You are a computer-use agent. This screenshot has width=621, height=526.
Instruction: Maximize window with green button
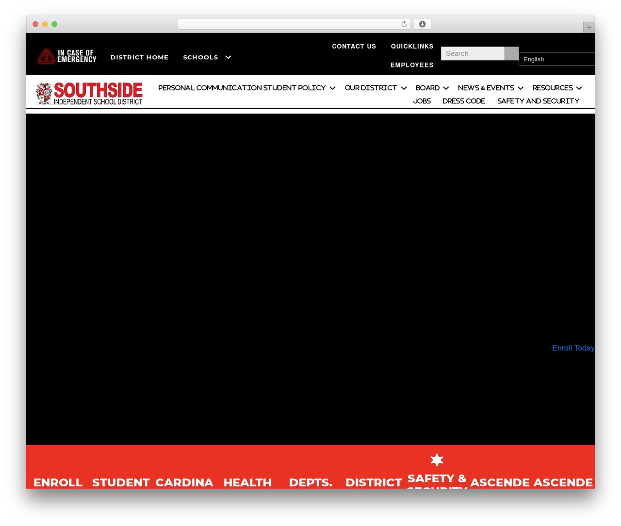click(54, 24)
